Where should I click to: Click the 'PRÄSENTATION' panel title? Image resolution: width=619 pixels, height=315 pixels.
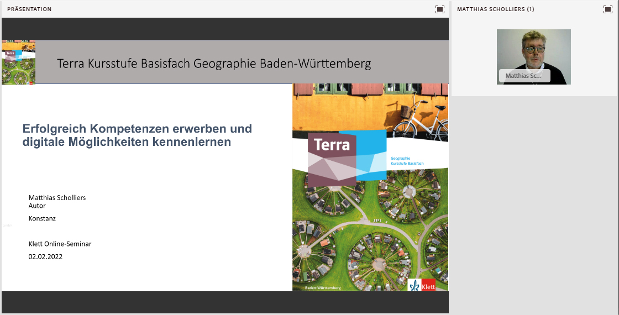29,9
